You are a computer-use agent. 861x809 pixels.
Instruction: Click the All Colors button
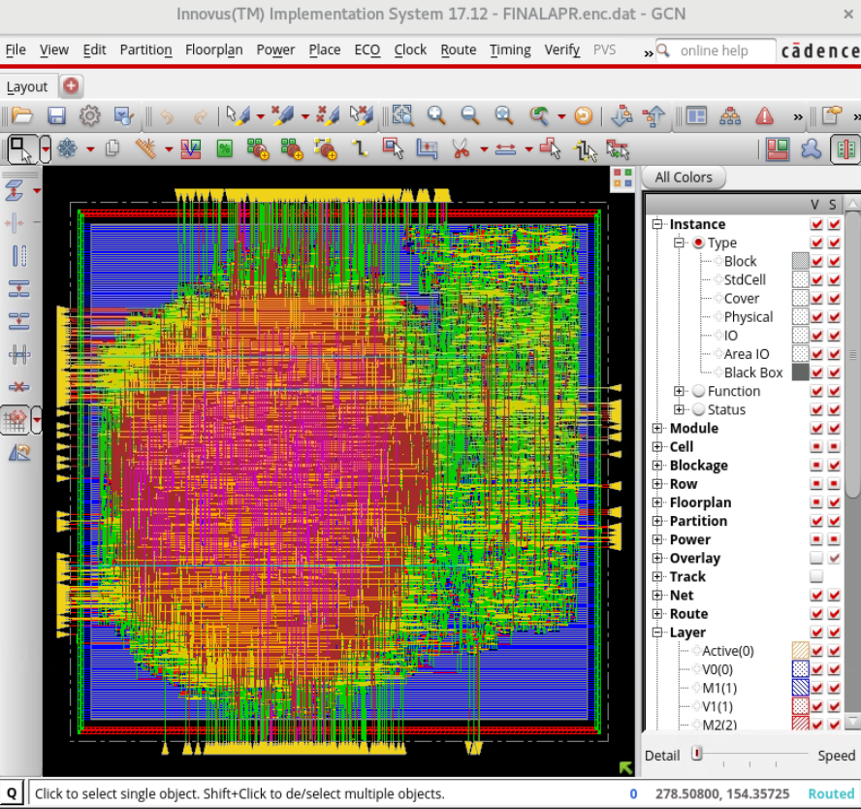click(x=684, y=178)
